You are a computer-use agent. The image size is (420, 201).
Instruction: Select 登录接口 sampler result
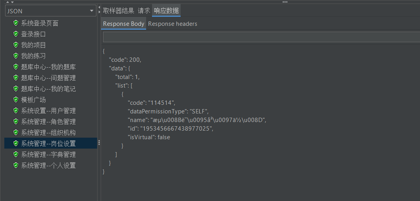pyautogui.click(x=33, y=34)
